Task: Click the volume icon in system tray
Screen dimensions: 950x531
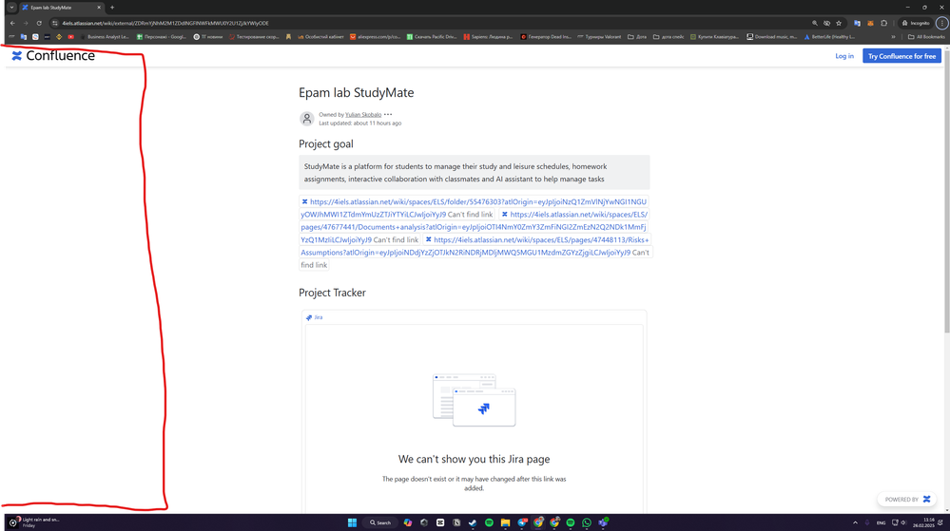Action: [x=903, y=522]
